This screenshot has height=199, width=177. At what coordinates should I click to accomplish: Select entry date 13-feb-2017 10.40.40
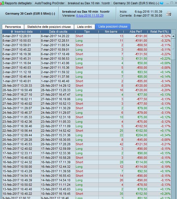click(x=17, y=189)
